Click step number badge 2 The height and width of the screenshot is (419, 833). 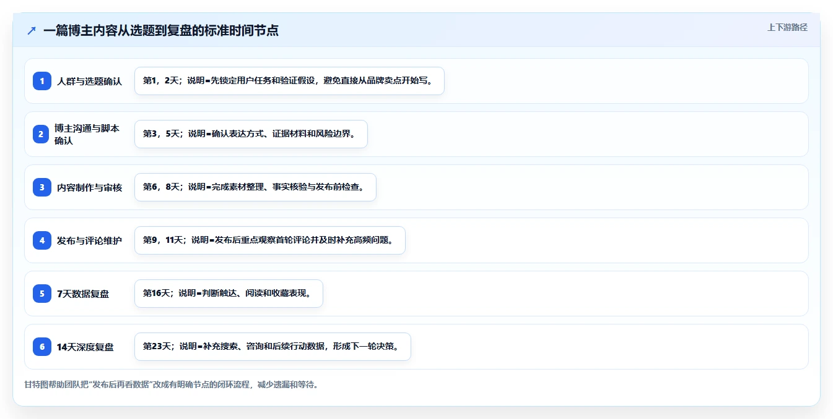click(42, 134)
